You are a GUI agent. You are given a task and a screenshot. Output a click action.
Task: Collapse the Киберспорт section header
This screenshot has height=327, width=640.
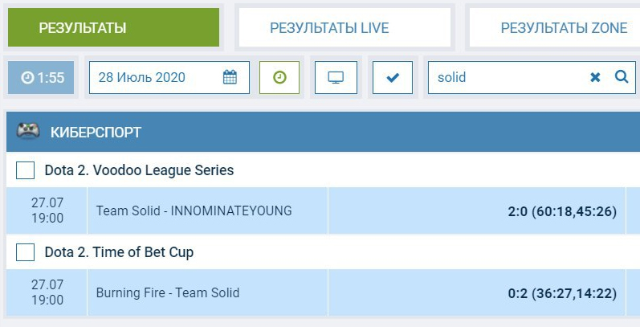pos(321,132)
